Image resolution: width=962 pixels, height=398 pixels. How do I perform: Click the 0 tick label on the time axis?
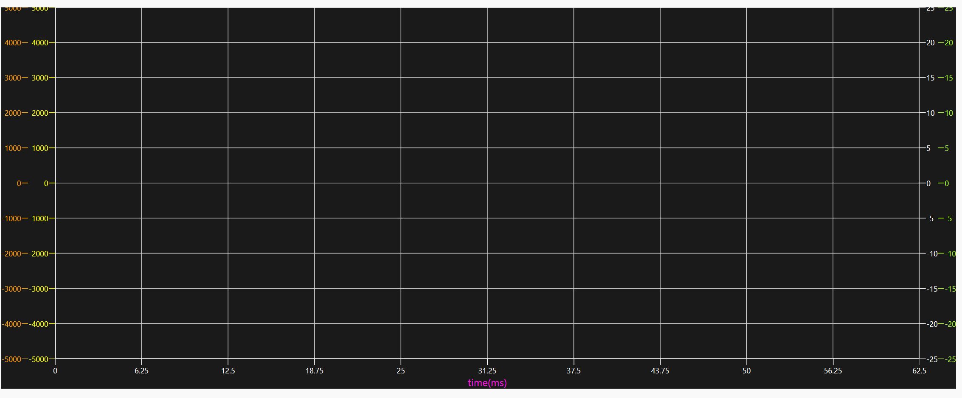(55, 371)
